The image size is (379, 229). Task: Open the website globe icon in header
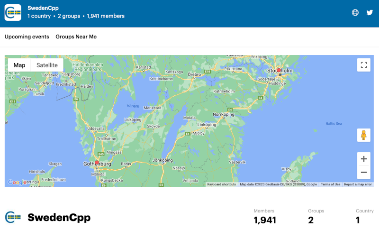pos(355,13)
